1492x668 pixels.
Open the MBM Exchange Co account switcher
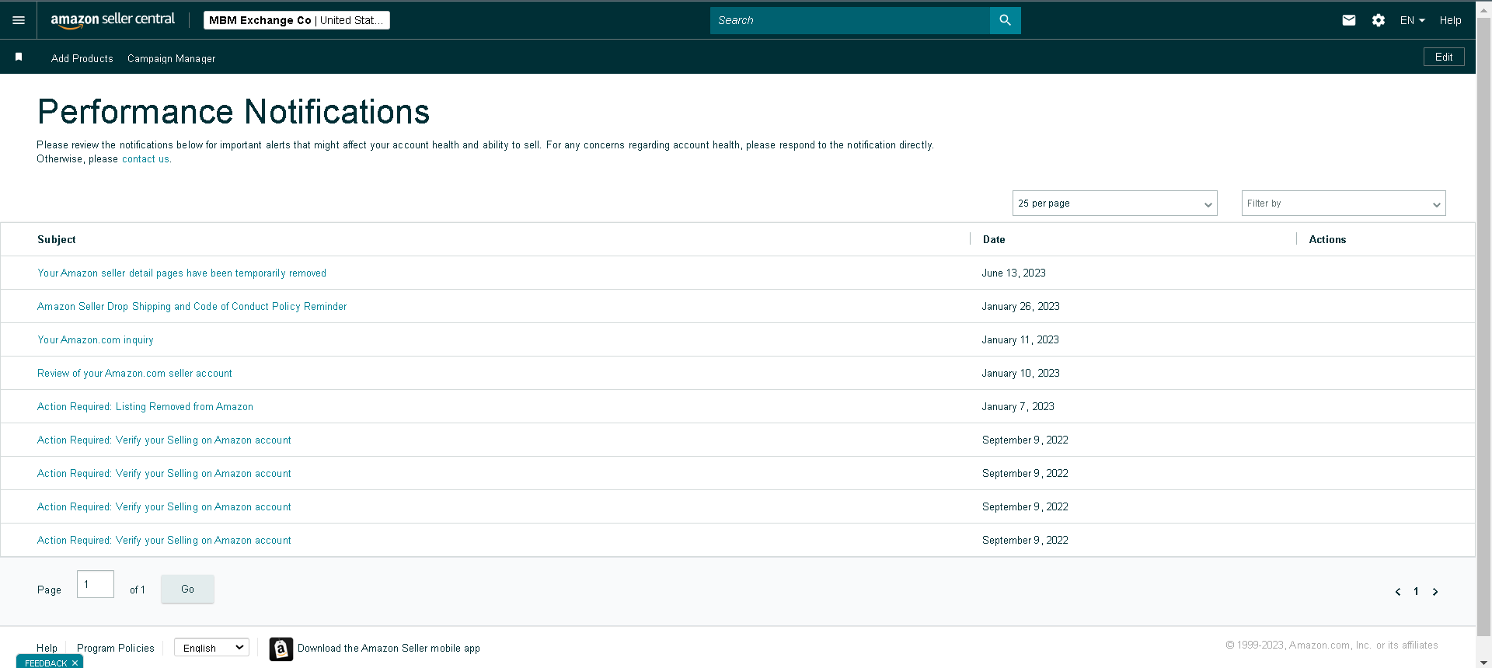coord(297,20)
